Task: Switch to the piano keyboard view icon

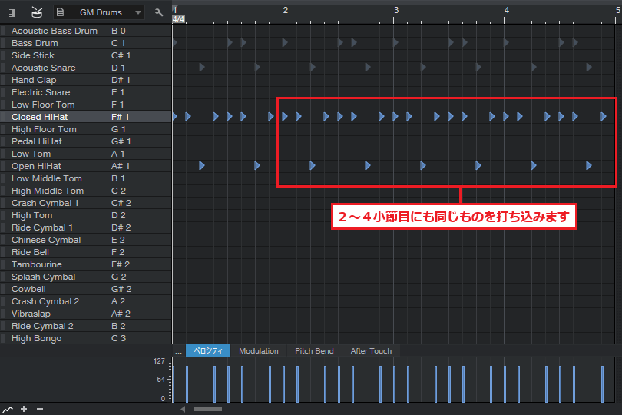Action: click(x=12, y=12)
